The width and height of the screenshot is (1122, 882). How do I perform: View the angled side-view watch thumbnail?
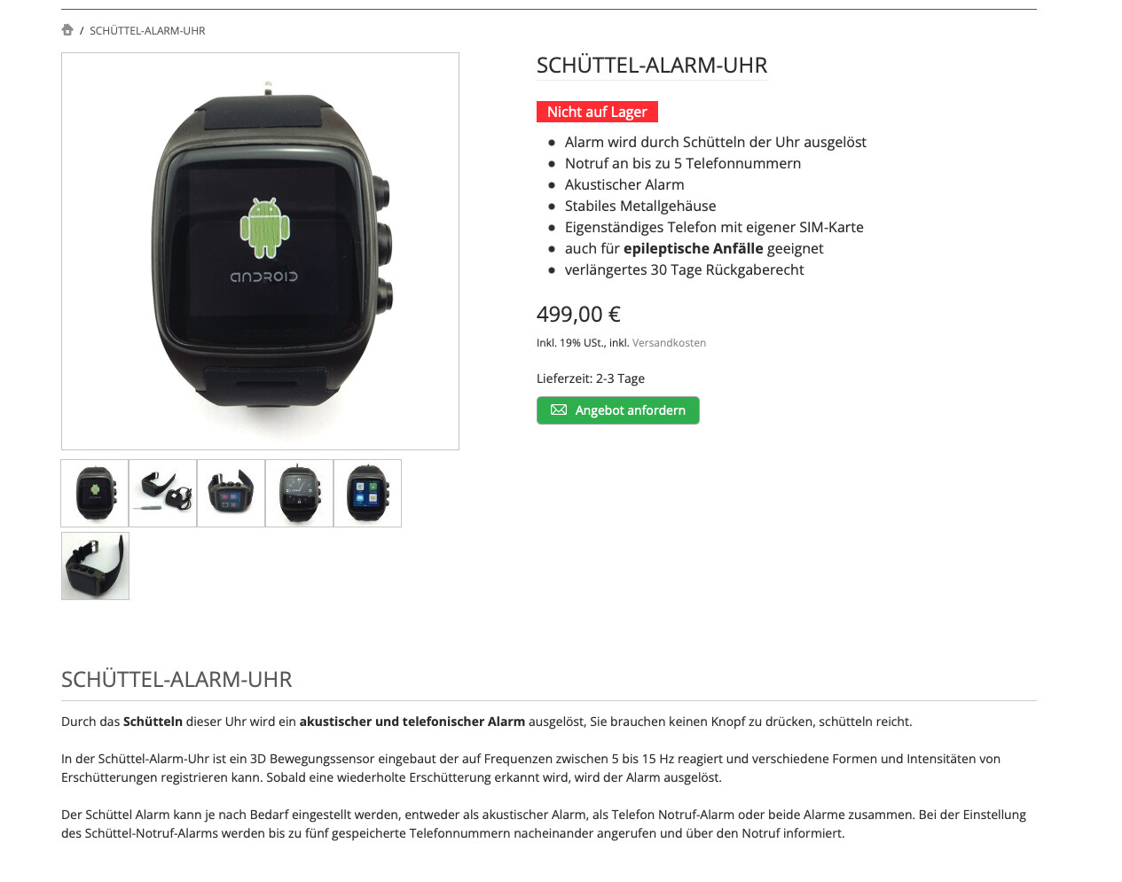coord(231,493)
